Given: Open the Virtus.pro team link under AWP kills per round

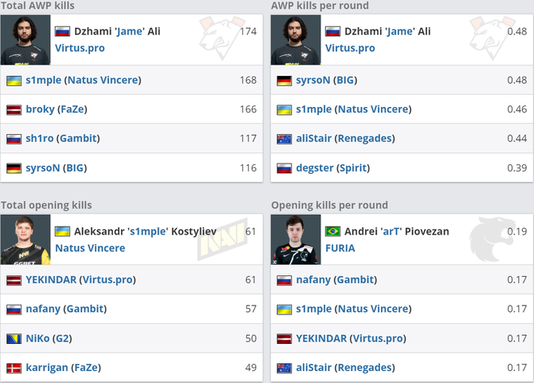Looking at the screenshot, I should pyautogui.click(x=350, y=48).
